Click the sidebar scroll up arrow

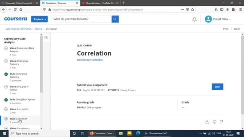pyautogui.click(x=41, y=35)
